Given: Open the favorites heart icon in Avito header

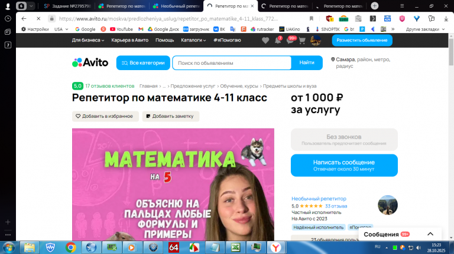Looking at the screenshot, I should pos(265,41).
